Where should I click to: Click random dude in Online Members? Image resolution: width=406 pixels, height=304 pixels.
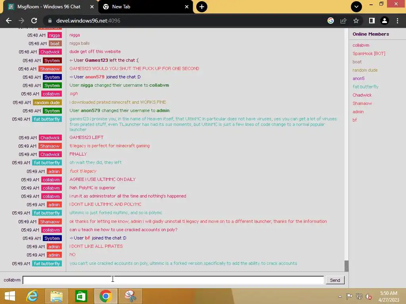point(365,70)
